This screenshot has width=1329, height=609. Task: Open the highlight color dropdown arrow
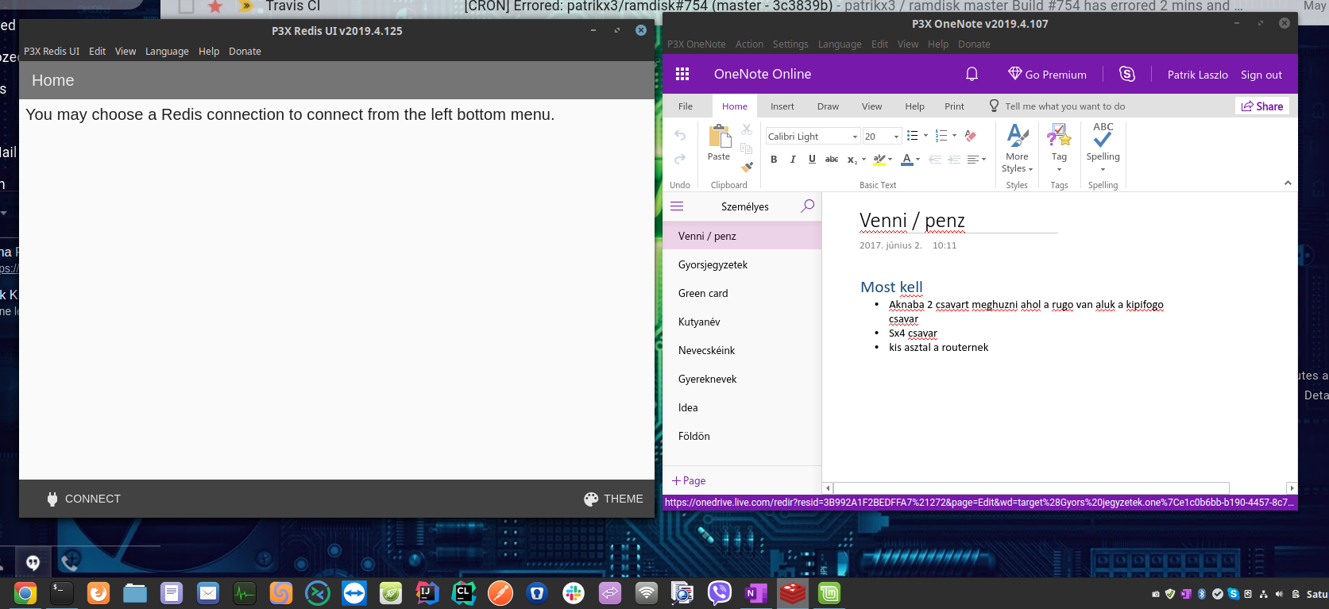(891, 160)
